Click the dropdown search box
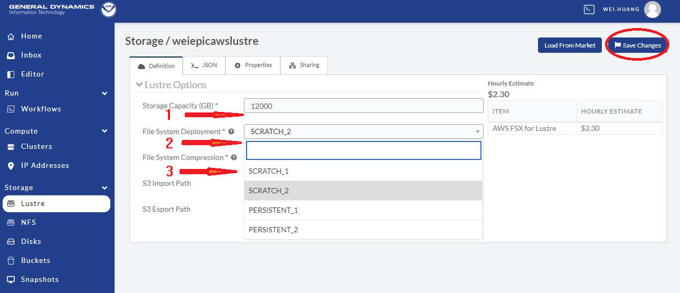This screenshot has width=680, height=293. (x=364, y=150)
